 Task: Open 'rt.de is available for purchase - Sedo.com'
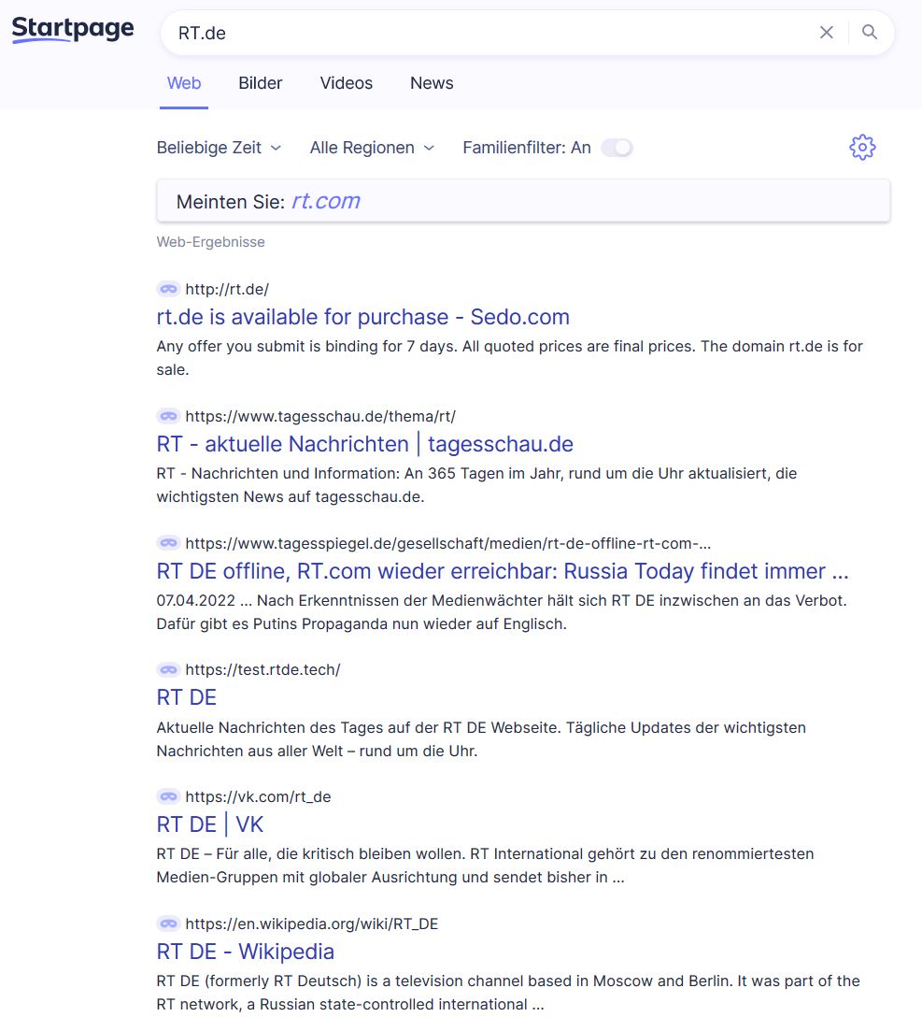(362, 317)
